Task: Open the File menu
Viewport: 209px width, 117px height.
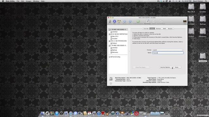Action: coord(18,1)
